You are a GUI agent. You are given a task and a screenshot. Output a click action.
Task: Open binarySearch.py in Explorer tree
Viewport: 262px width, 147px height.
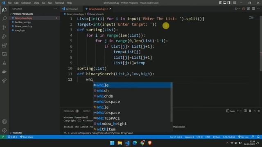click(x=23, y=18)
